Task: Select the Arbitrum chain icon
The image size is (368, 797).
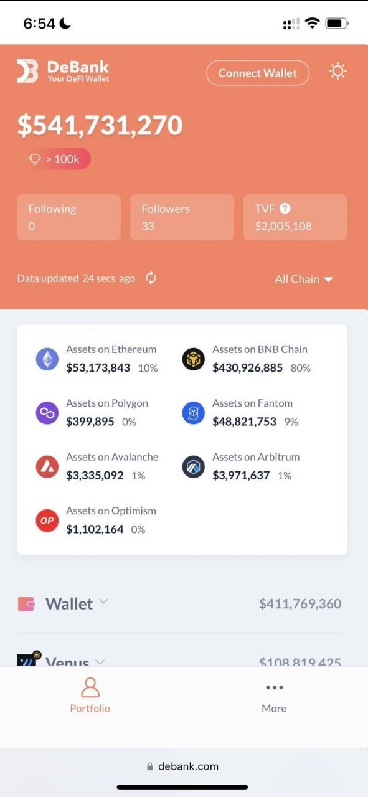Action: pos(193,466)
